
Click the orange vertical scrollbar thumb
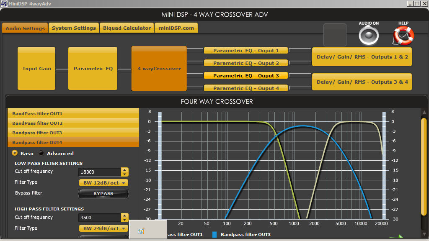424,167
